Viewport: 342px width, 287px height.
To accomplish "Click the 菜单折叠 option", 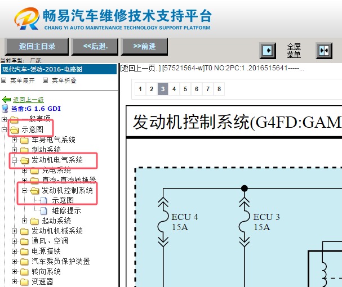I will click(x=64, y=80).
